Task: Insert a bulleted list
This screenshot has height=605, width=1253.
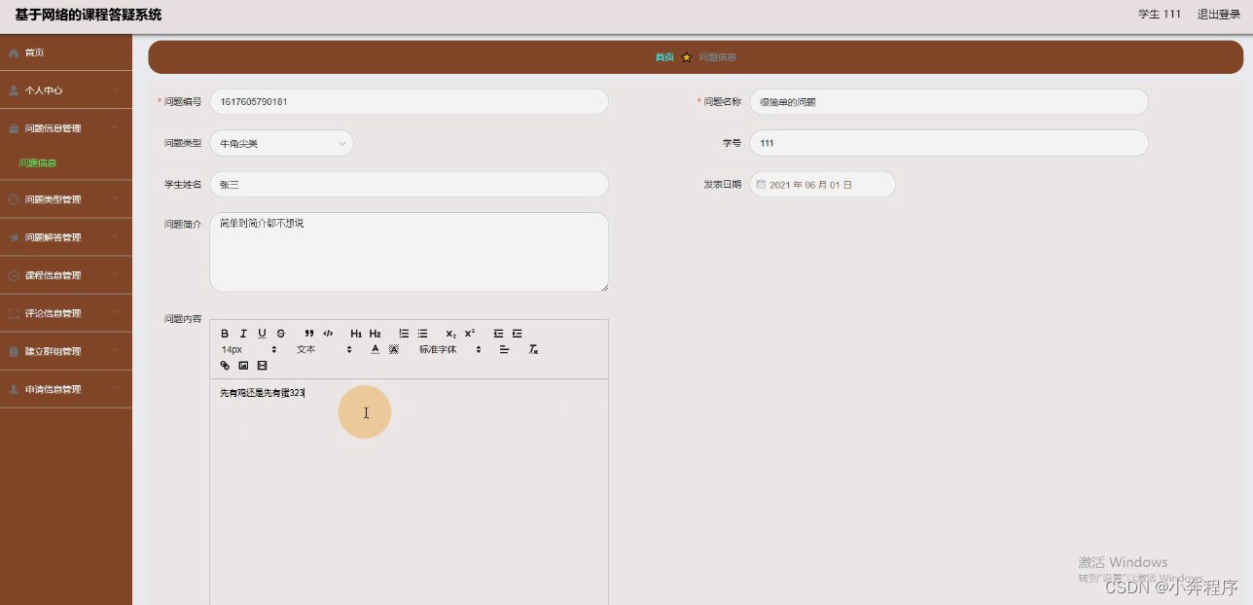Action: [422, 334]
